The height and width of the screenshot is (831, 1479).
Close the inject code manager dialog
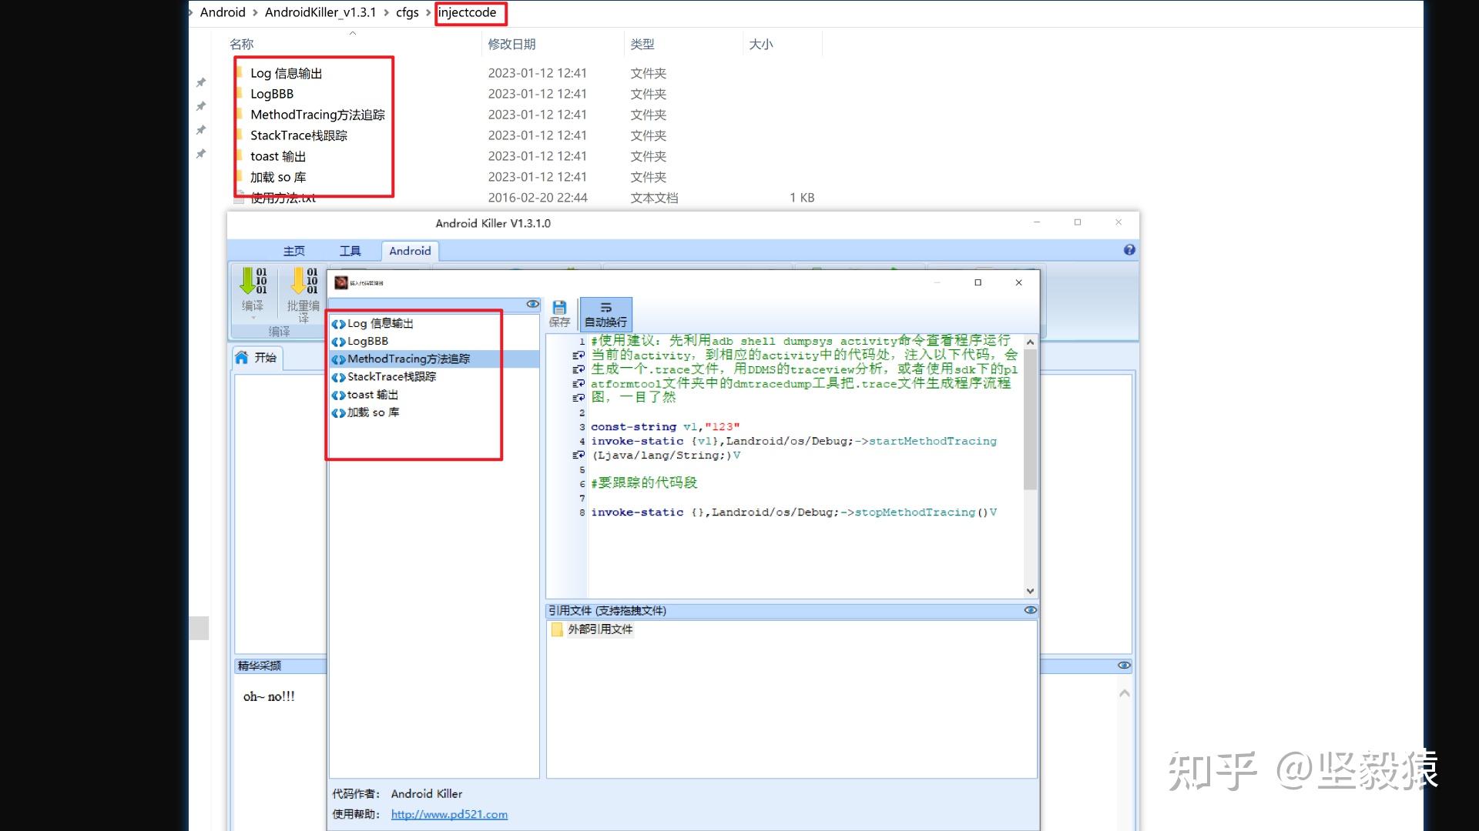[x=1018, y=282]
